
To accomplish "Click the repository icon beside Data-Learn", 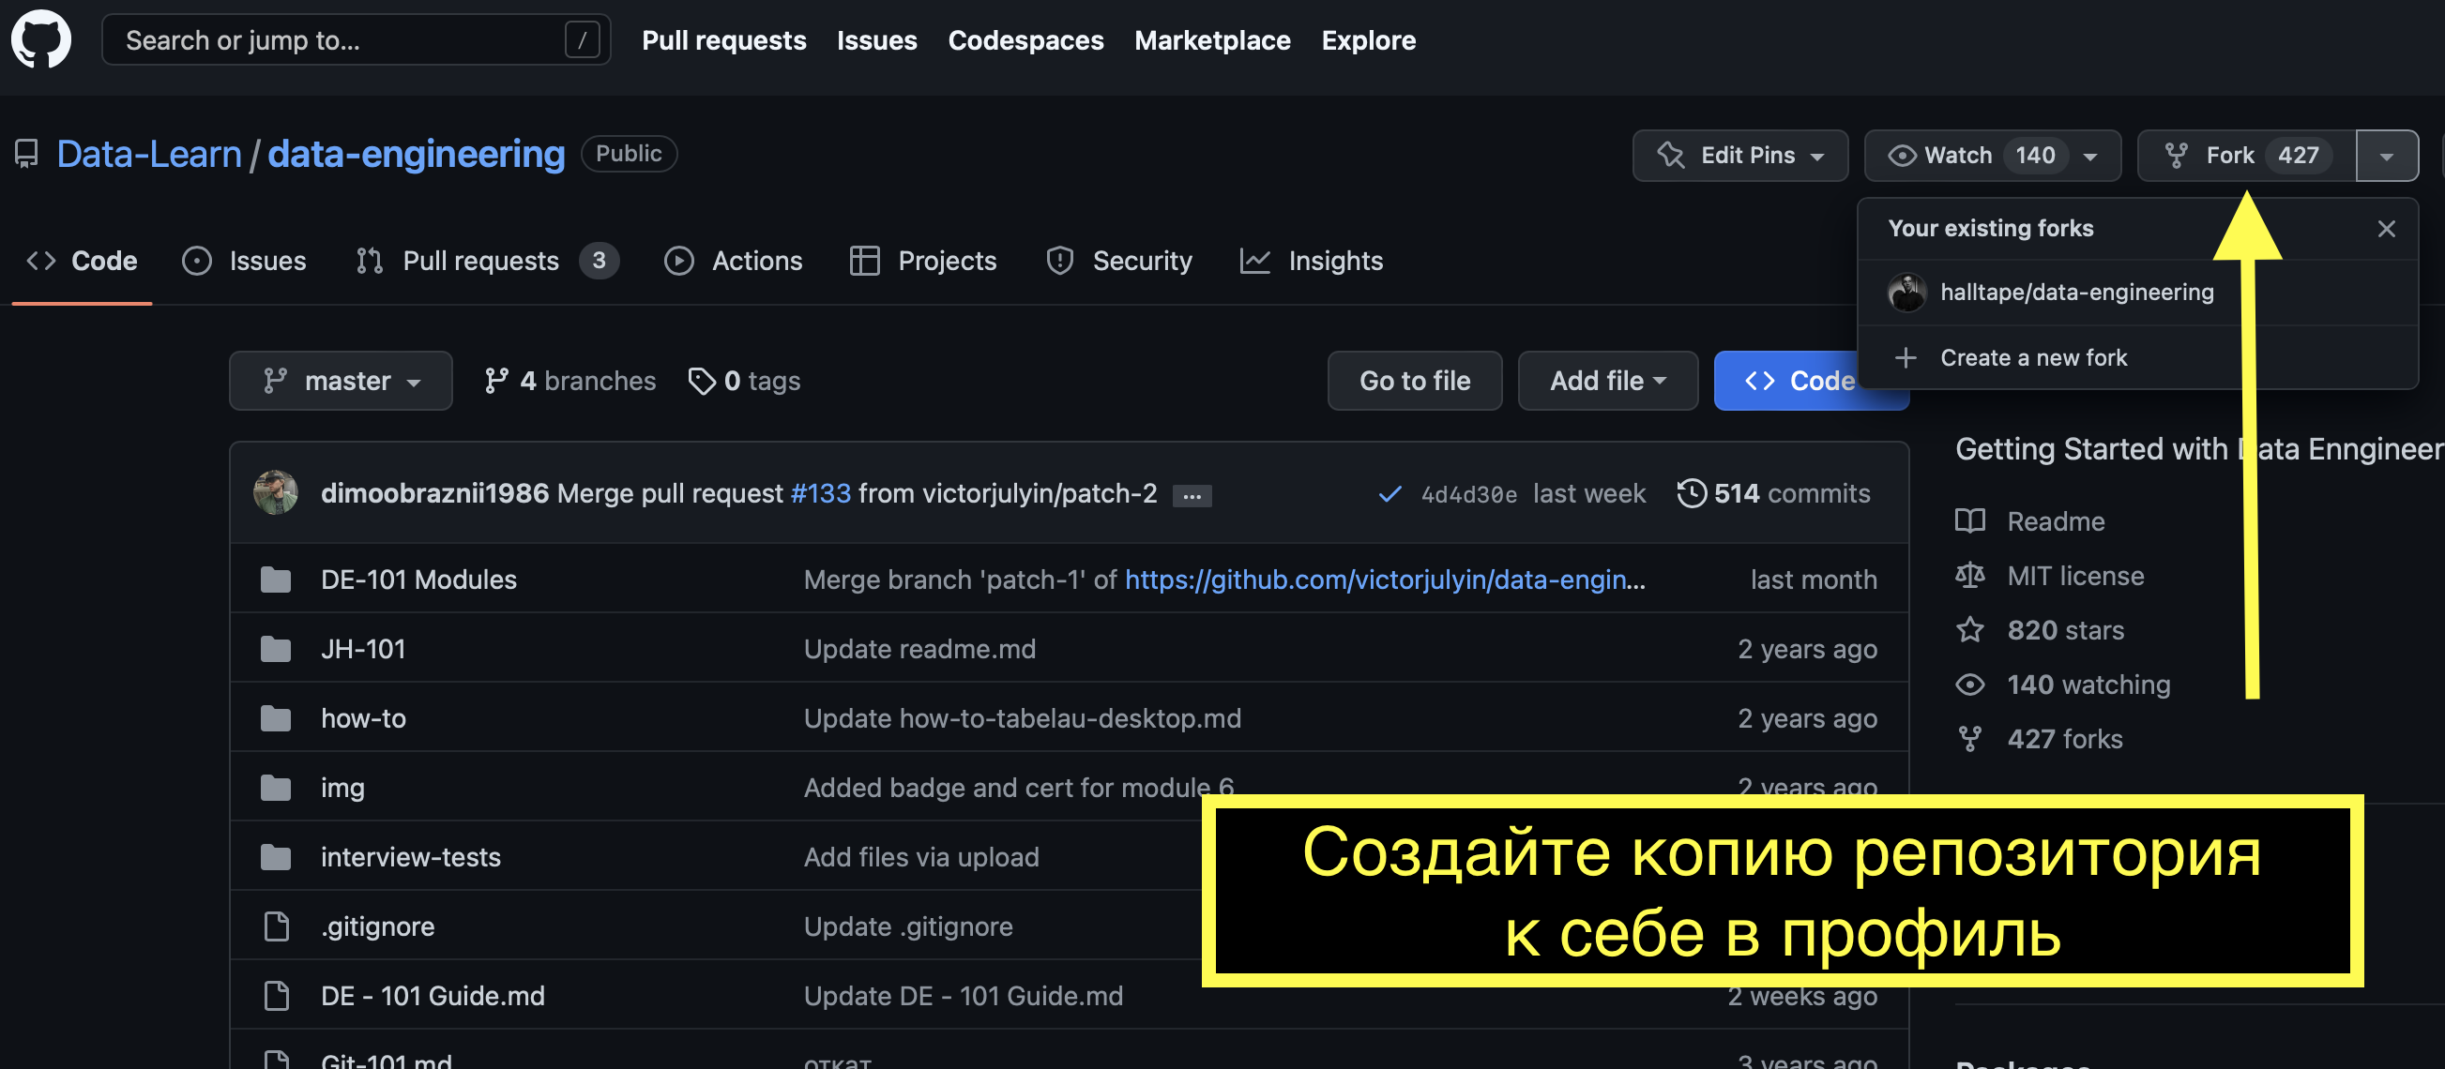I will pyautogui.click(x=26, y=154).
